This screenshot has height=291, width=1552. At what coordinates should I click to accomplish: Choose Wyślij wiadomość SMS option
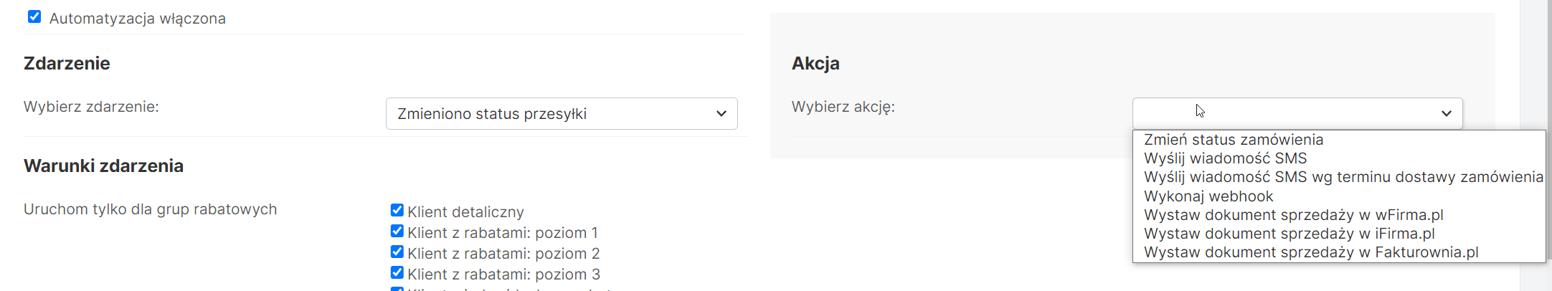pos(1225,158)
